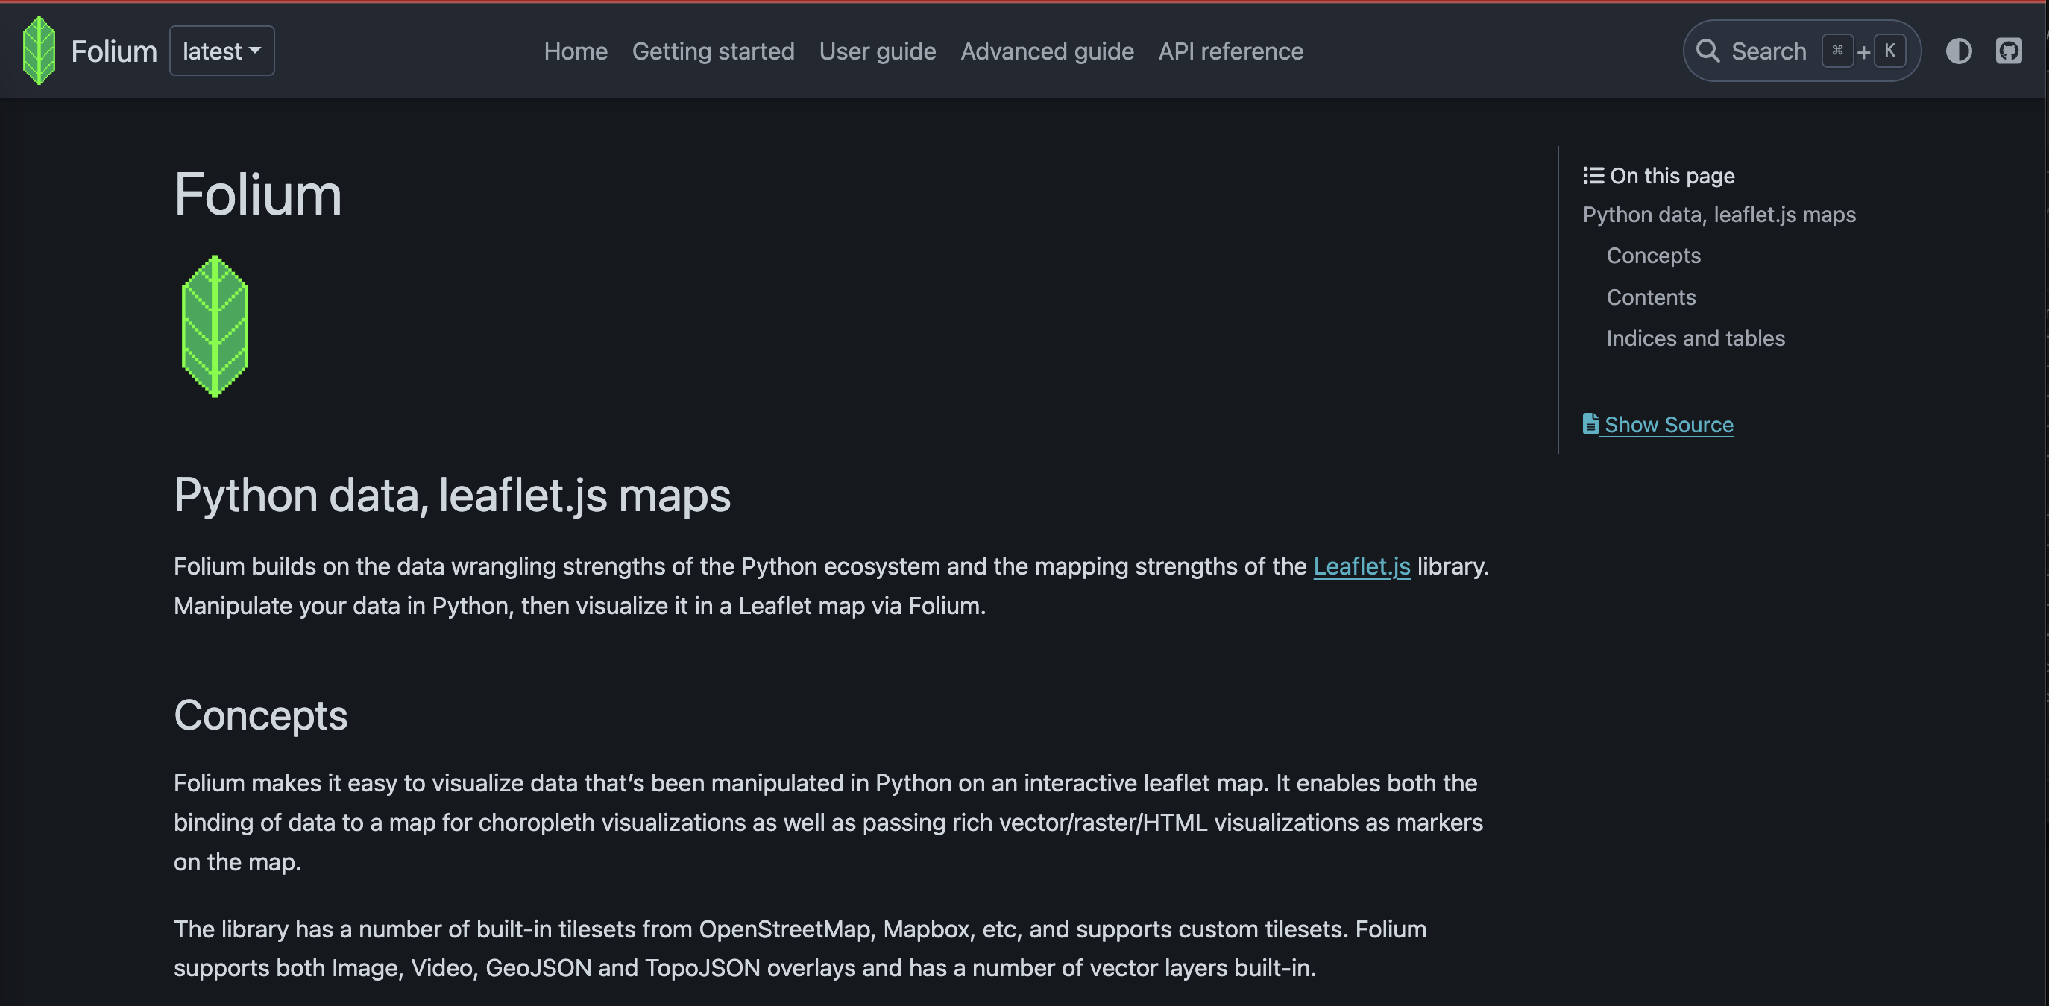
Task: Jump to Indices and tables section
Action: pos(1696,338)
